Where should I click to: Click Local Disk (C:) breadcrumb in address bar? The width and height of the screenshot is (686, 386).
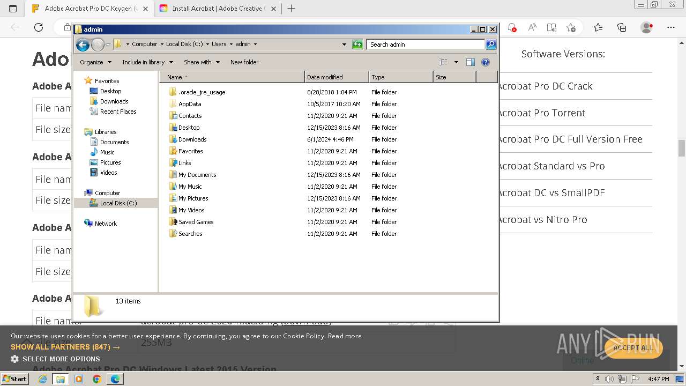[x=184, y=44]
